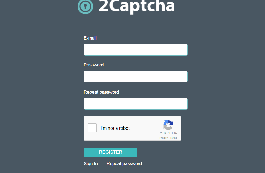Click the E-mail field label

tap(90, 38)
